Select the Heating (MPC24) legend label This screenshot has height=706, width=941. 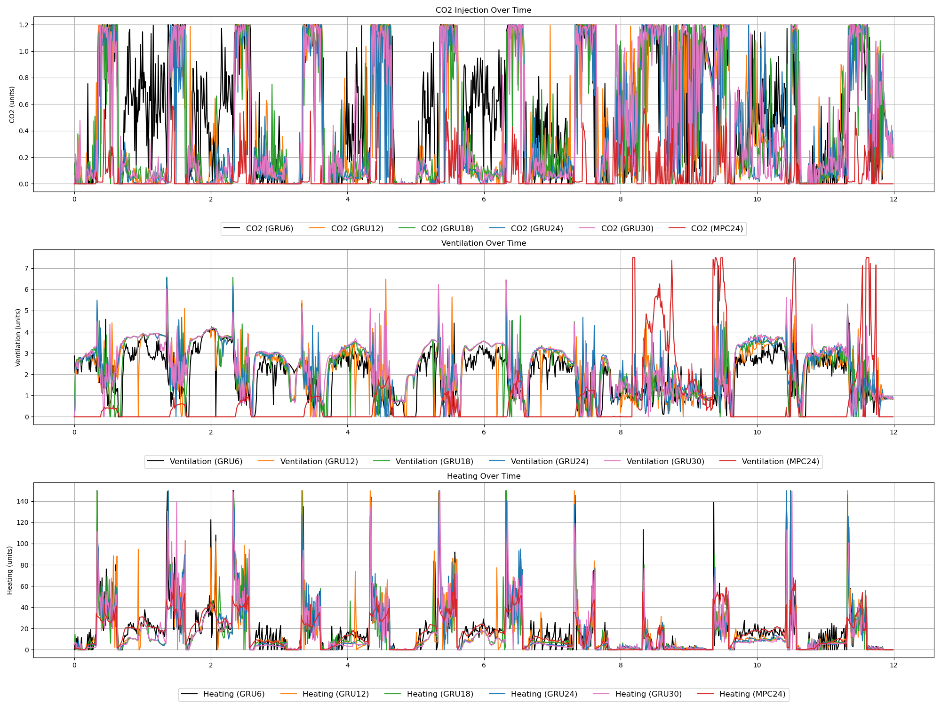tap(752, 694)
